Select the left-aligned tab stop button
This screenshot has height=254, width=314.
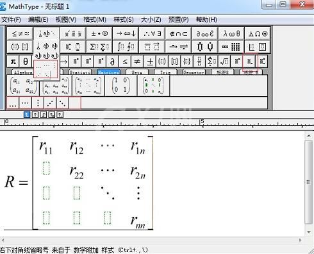(27, 115)
